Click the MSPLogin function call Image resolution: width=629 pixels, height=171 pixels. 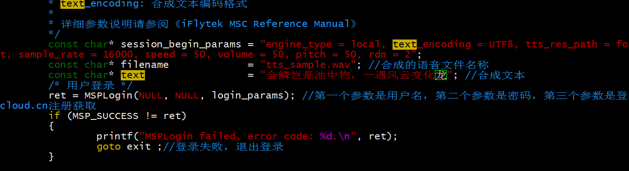click(109, 95)
